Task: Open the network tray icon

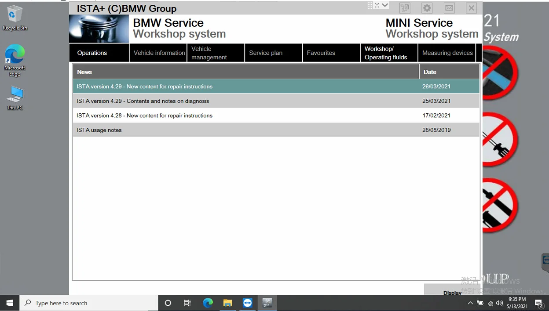Action: (490, 303)
